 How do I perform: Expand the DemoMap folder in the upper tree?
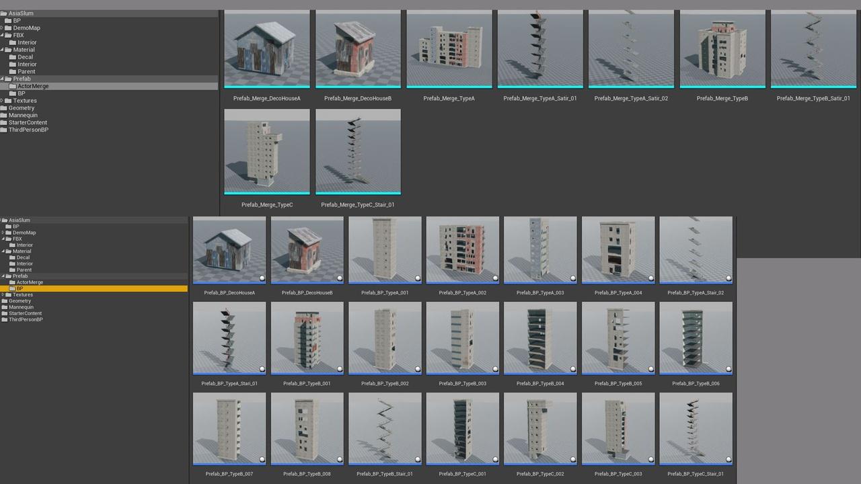tap(2, 28)
